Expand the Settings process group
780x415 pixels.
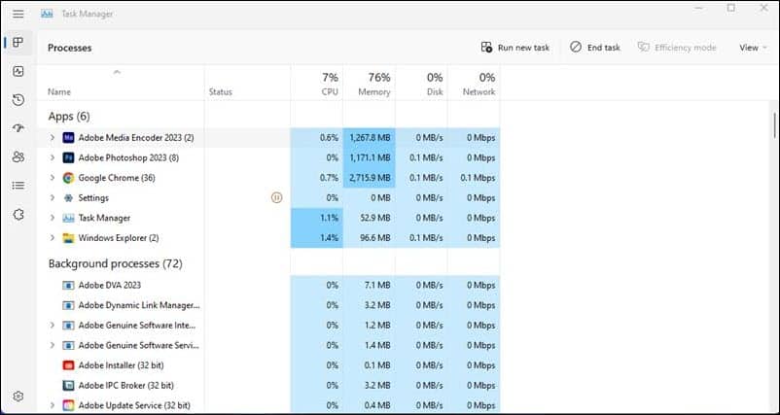[53, 198]
